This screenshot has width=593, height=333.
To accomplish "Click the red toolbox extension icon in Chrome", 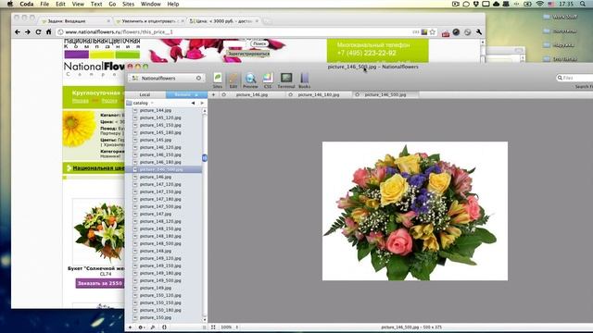I will coord(446,33).
